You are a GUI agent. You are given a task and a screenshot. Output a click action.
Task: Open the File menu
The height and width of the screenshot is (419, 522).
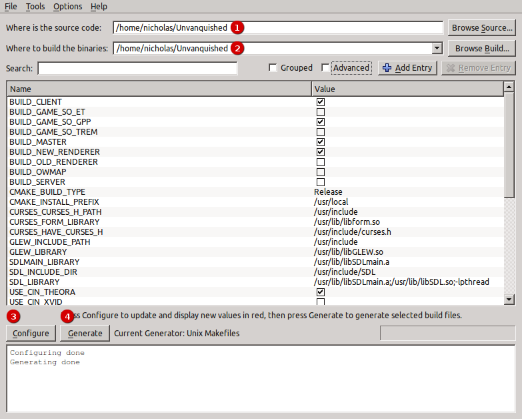click(11, 7)
